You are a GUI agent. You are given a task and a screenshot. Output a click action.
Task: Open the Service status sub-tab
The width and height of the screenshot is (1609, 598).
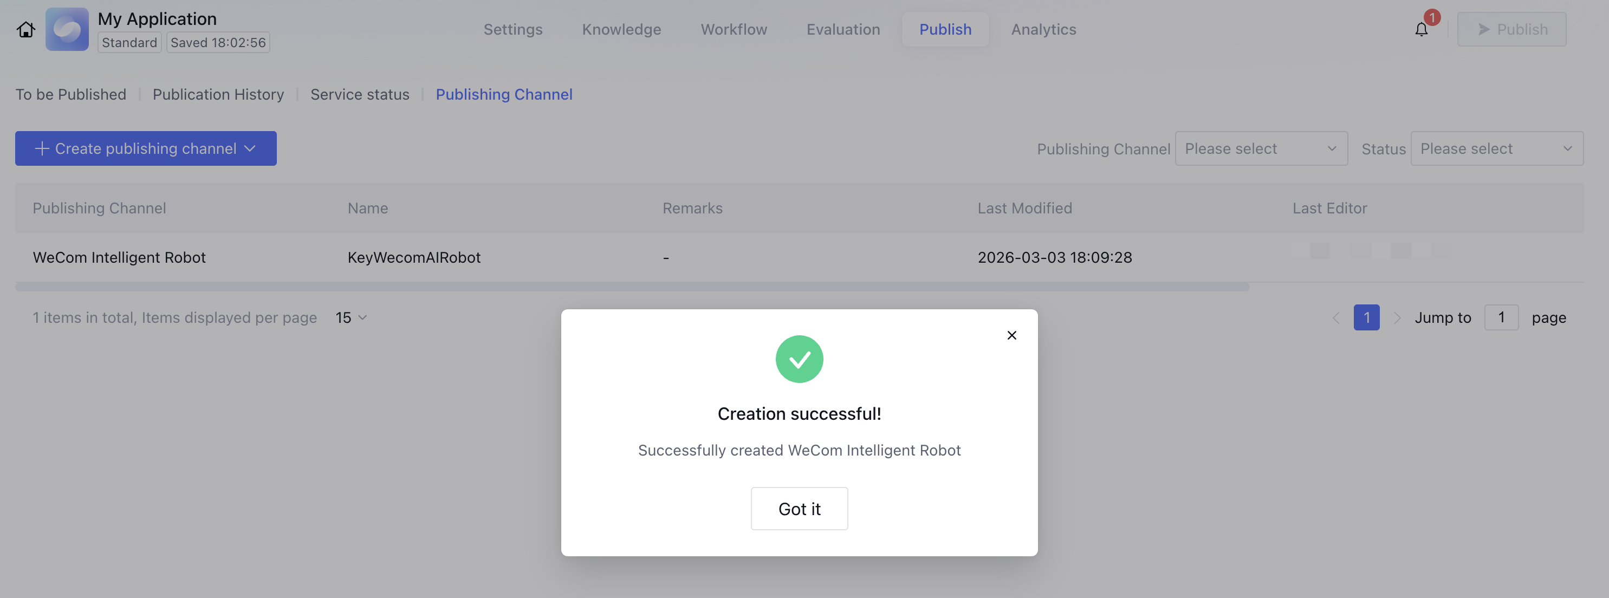pyautogui.click(x=360, y=94)
